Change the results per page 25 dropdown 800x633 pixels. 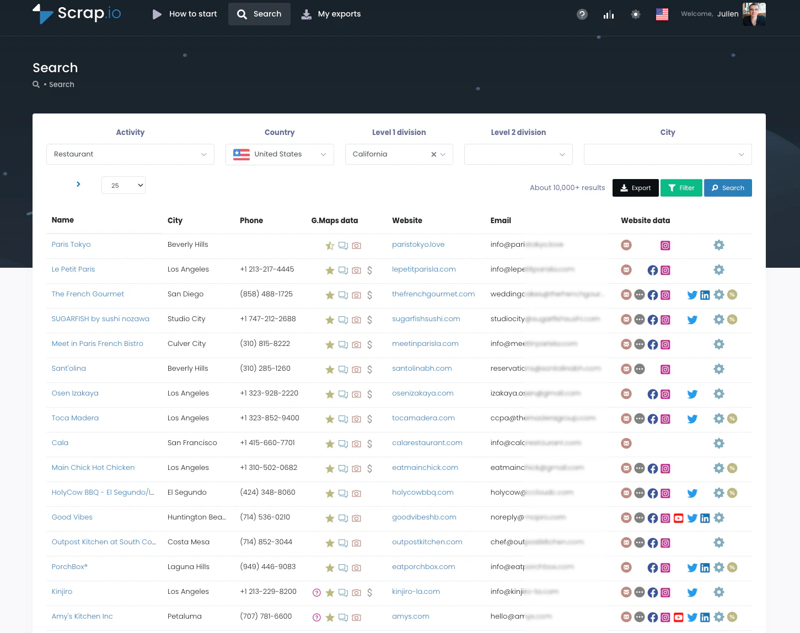123,185
